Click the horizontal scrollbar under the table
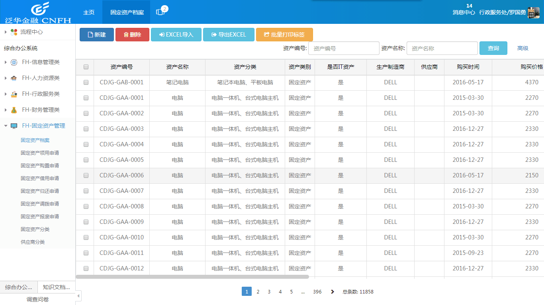This screenshot has height=305, width=544. click(192, 277)
